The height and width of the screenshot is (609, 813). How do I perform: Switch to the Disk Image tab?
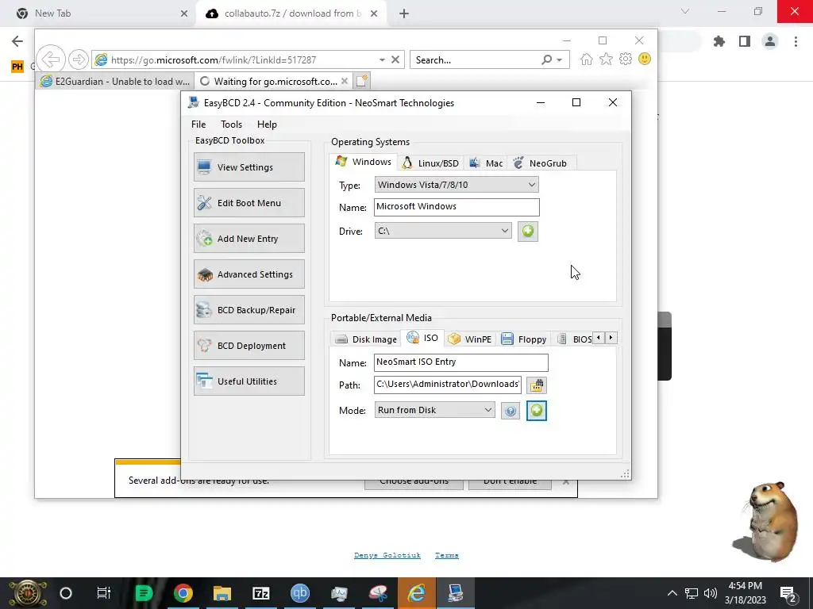click(365, 339)
